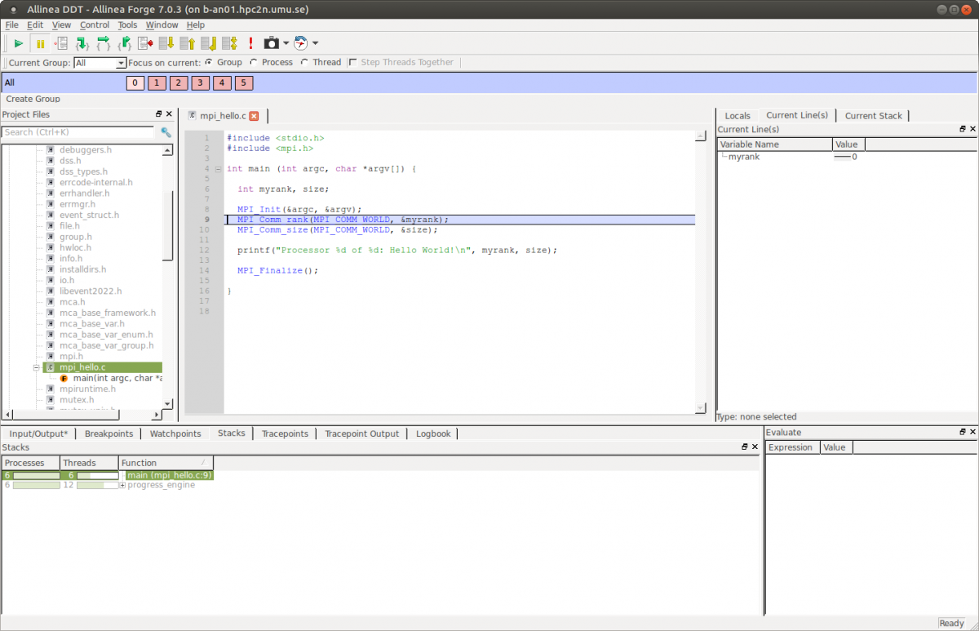Select process 3 in the All group

click(200, 82)
